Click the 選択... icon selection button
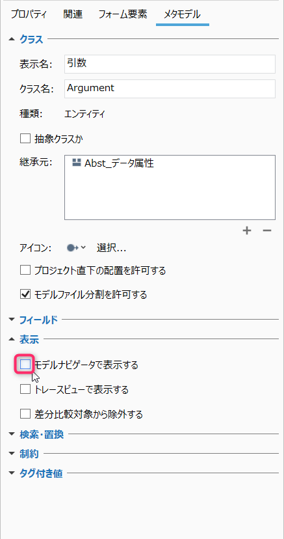Viewport: 284px width, 539px height. tap(111, 247)
